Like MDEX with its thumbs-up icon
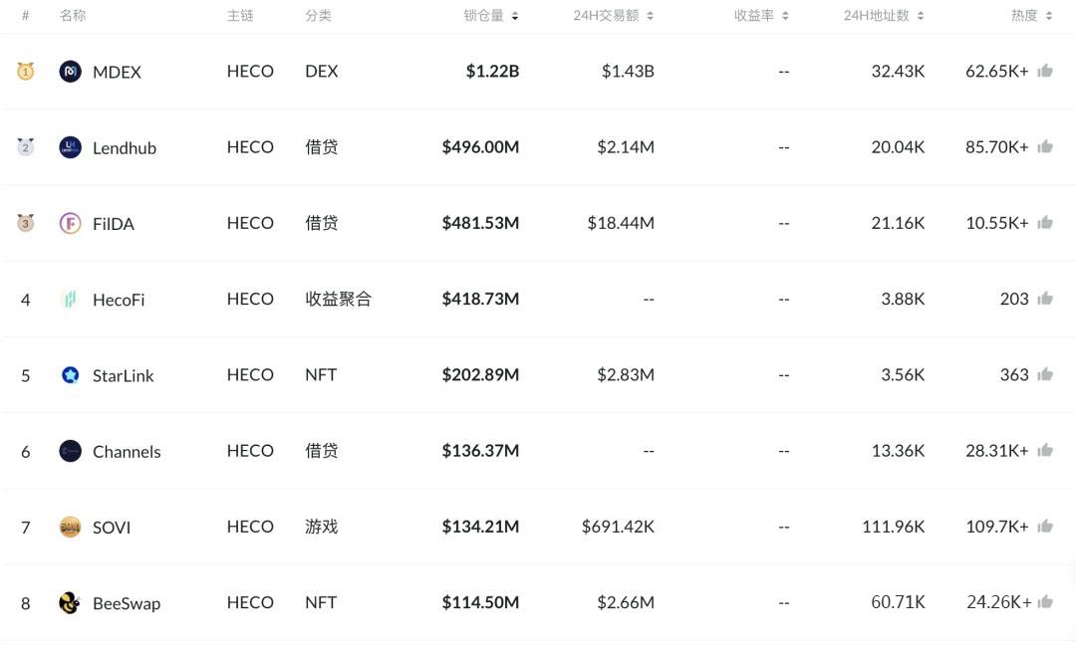The height and width of the screenshot is (653, 1076). (1045, 70)
